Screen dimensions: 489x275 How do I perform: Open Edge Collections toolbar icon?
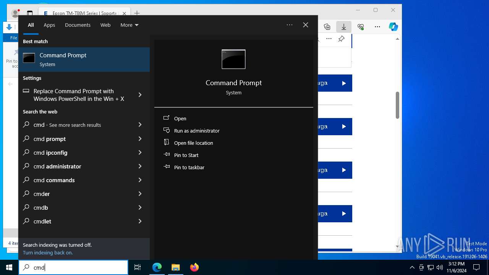point(327,27)
